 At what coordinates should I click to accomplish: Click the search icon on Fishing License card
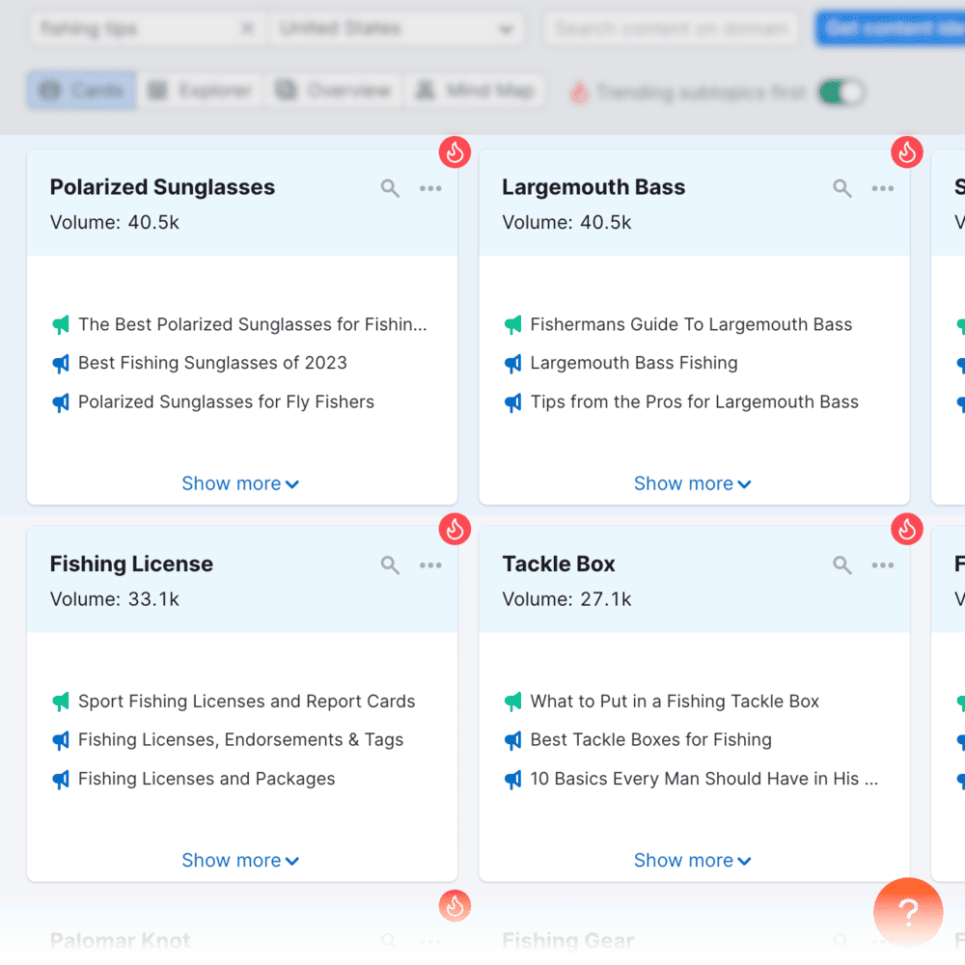pyautogui.click(x=390, y=565)
